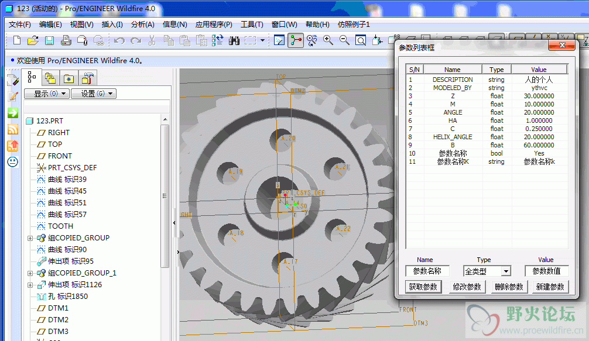This screenshot has height=341, width=589.
Task: Click the model tree scroll up arrow
Action: click(165, 119)
